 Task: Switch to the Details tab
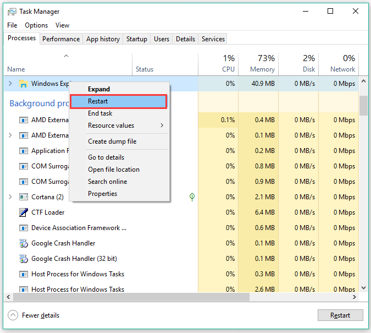pyautogui.click(x=186, y=39)
